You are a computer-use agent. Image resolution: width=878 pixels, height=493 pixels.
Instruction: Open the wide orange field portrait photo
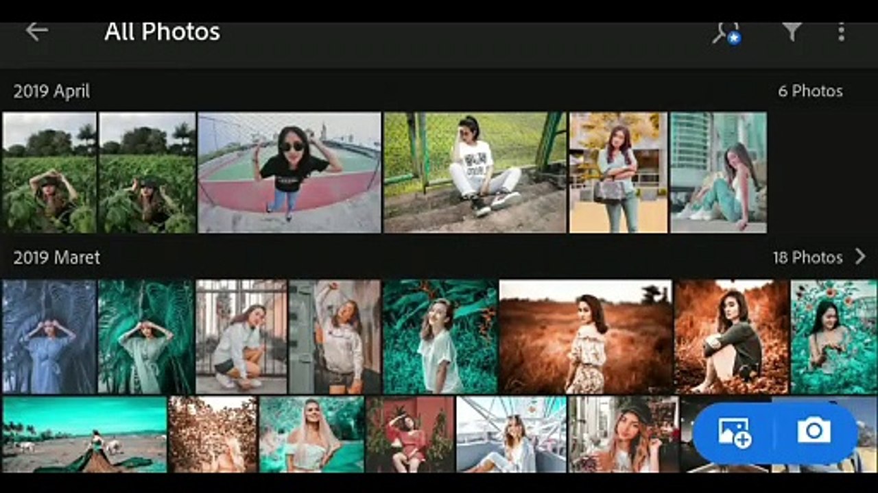click(x=586, y=337)
